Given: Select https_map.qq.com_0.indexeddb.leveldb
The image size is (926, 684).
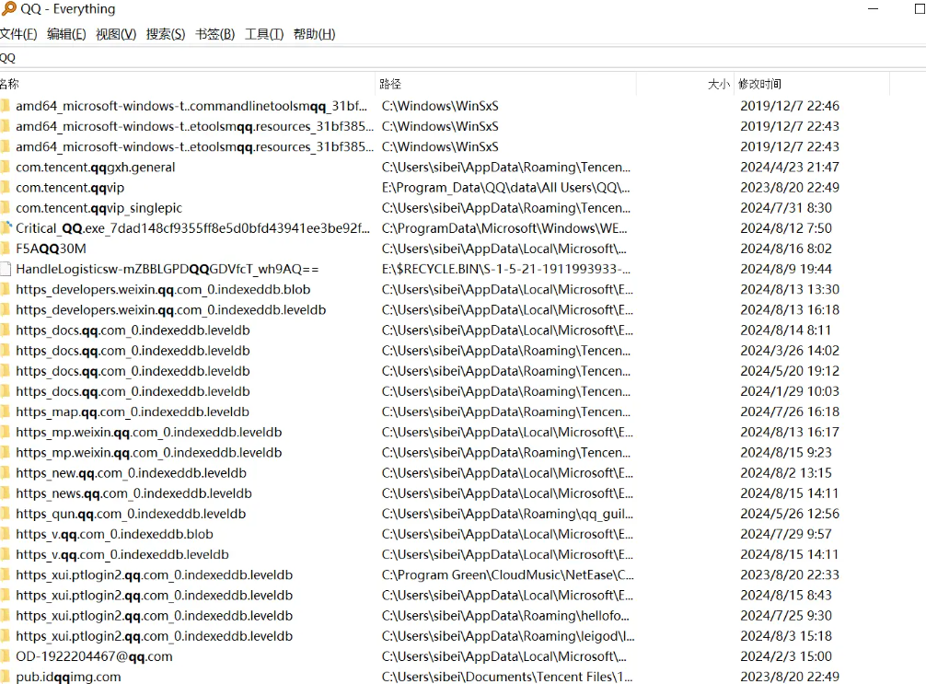Looking at the screenshot, I should [x=133, y=412].
